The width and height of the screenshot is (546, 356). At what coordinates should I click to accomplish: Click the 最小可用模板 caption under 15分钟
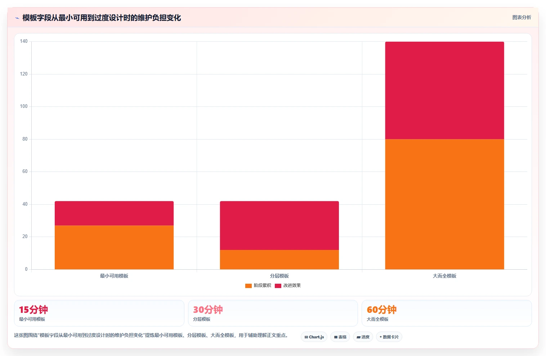point(32,319)
